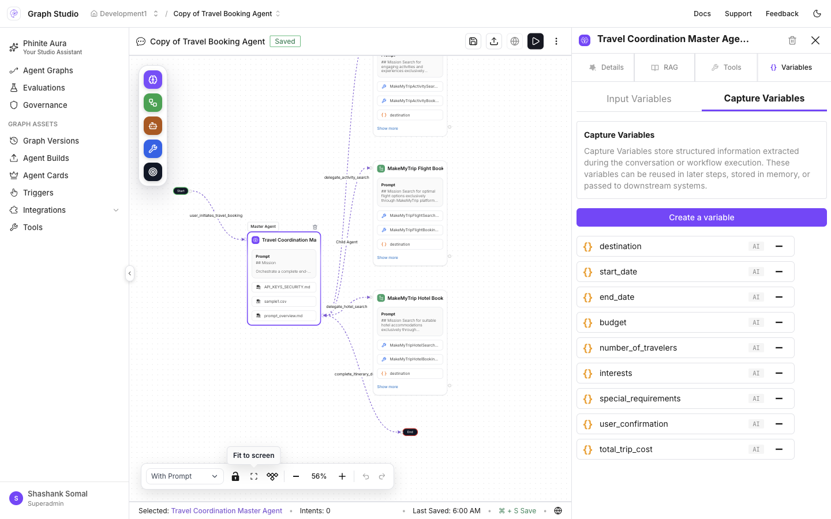The width and height of the screenshot is (831, 519).
Task: Expand Show more on Activity node
Action: point(388,129)
